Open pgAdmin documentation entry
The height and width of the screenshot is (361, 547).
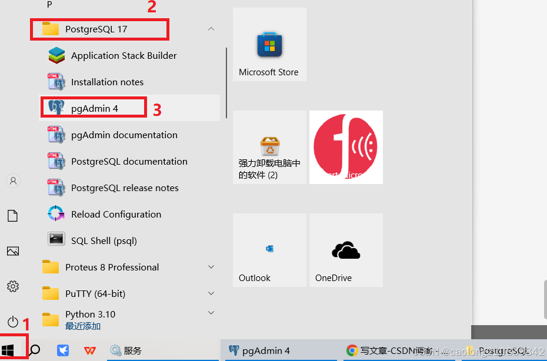click(x=129, y=135)
